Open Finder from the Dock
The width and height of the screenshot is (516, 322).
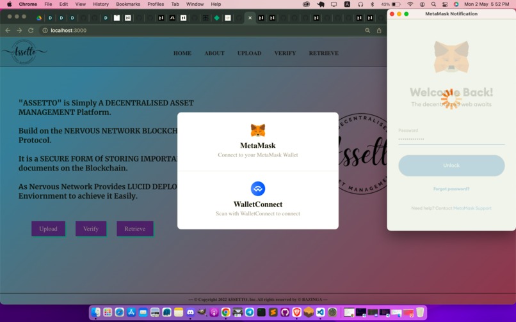96,312
